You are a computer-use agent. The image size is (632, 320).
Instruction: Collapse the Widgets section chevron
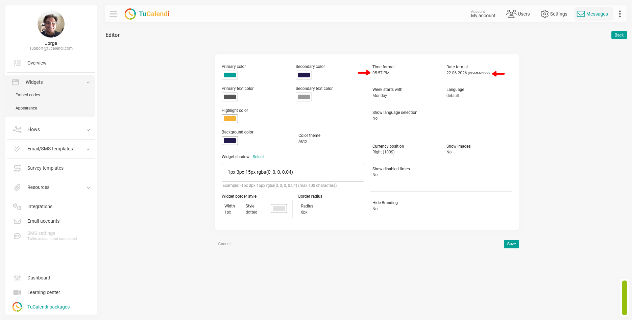[88, 82]
